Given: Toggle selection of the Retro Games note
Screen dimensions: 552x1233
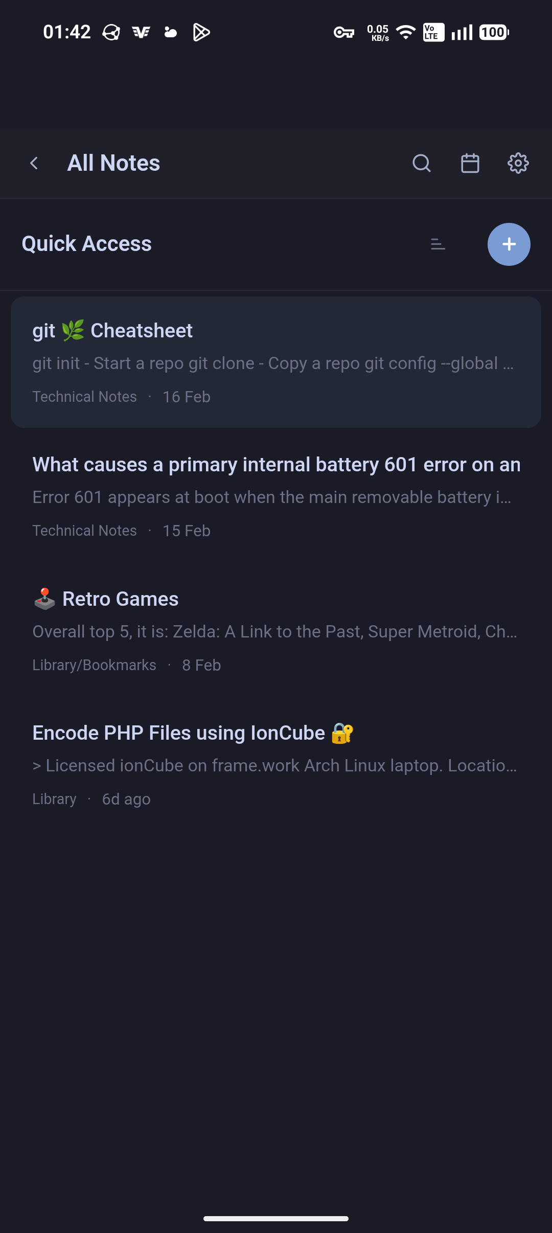Looking at the screenshot, I should coord(276,631).
